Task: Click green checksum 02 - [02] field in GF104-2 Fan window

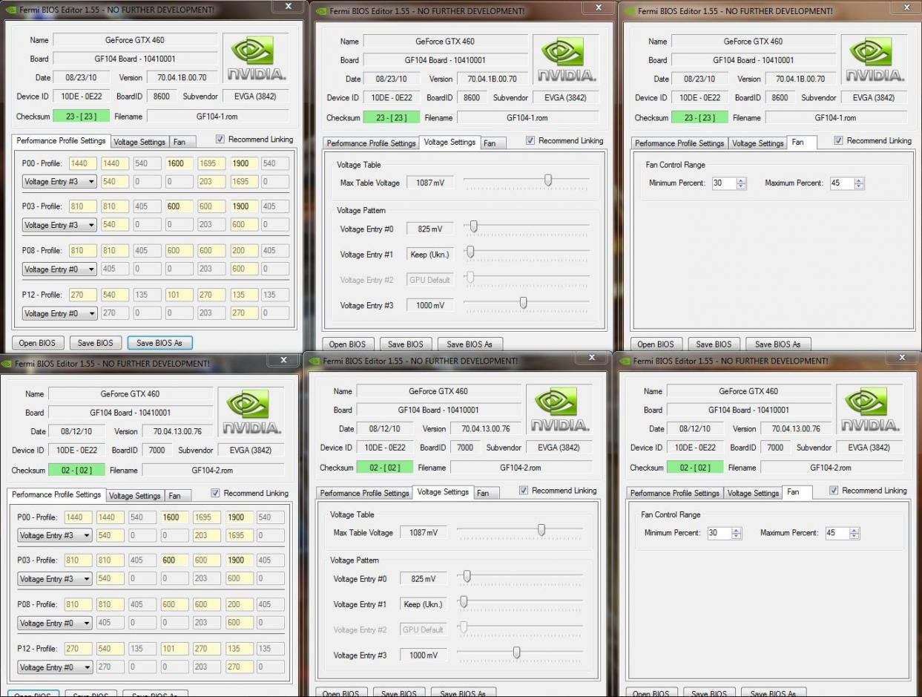Action: click(x=695, y=468)
